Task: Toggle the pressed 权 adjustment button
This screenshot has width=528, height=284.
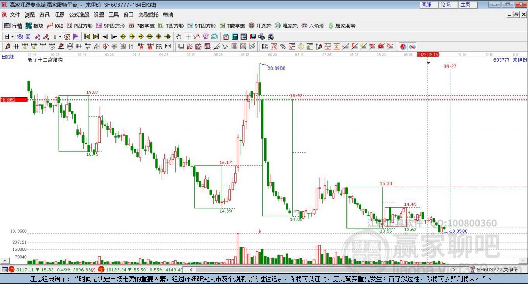Action: coord(67,37)
